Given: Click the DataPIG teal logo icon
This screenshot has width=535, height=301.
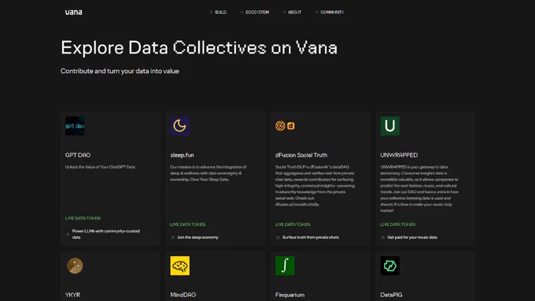Looking at the screenshot, I should (390, 266).
